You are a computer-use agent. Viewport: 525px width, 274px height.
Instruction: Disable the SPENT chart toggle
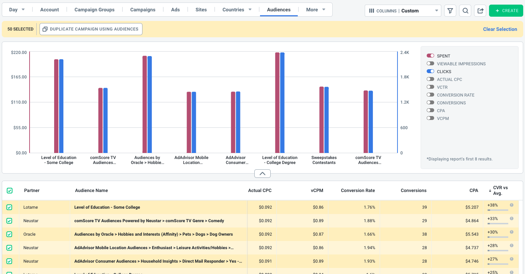(x=430, y=56)
